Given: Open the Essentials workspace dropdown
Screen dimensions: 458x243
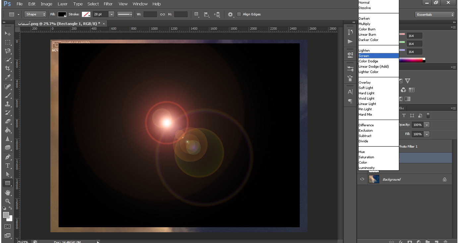Looking at the screenshot, I should pos(434,15).
